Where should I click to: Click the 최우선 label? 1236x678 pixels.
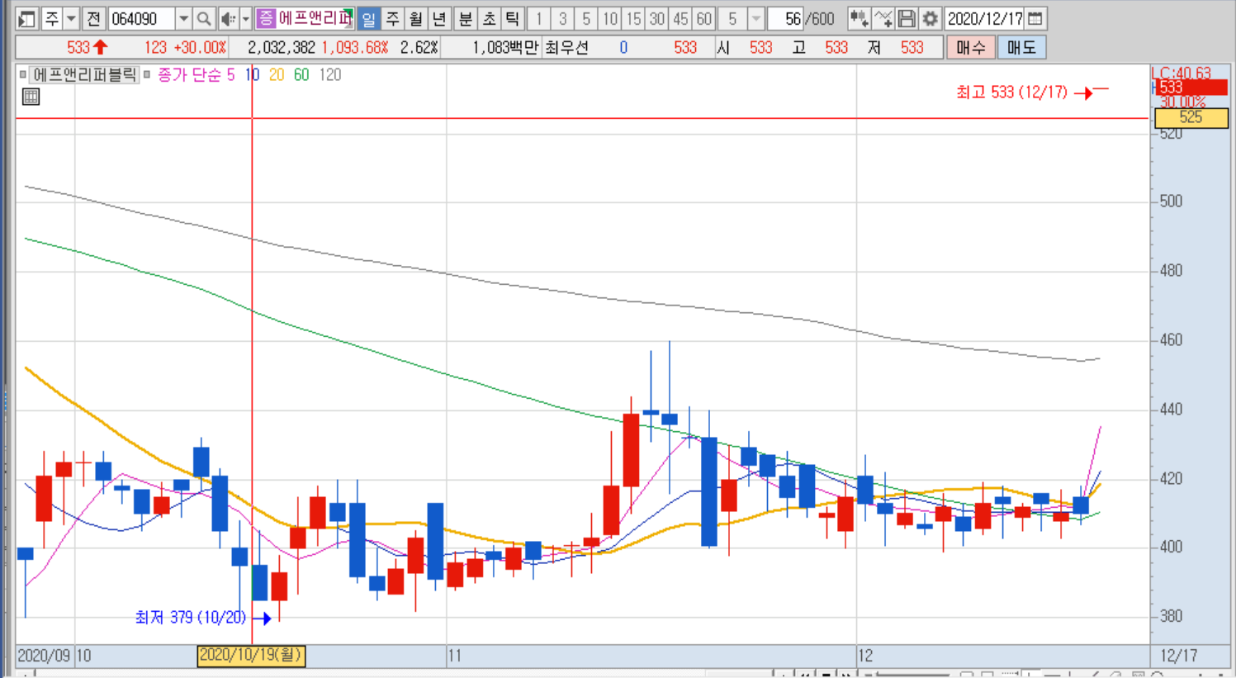[566, 48]
